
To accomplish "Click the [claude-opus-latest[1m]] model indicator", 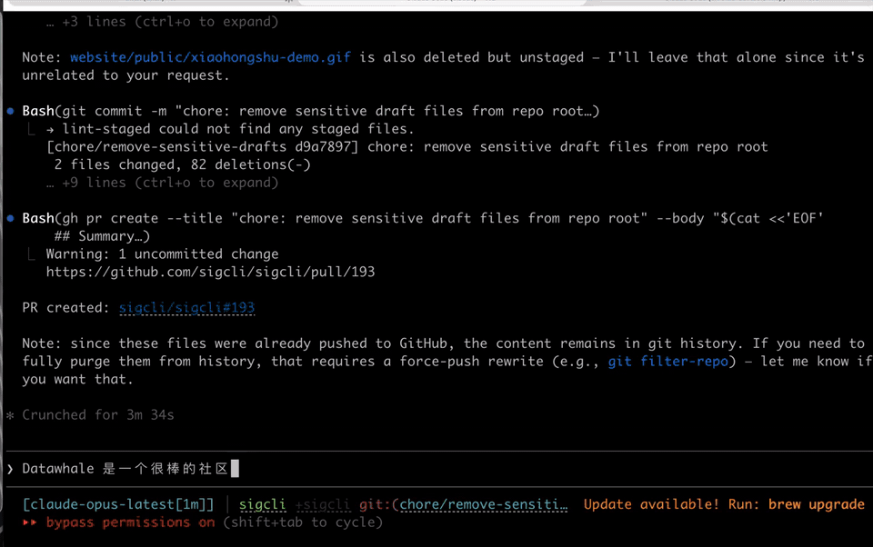I will pos(118,504).
